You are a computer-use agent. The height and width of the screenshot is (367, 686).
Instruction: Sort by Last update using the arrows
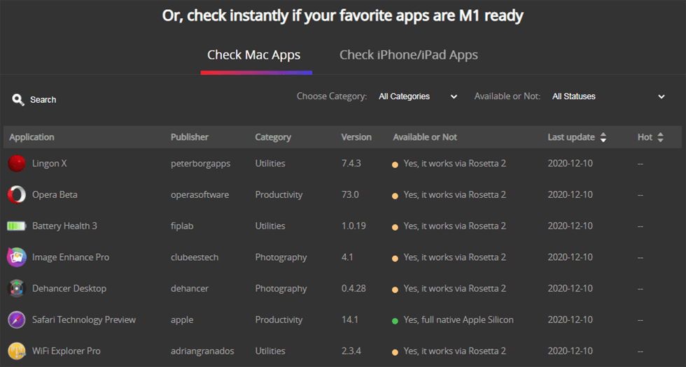coord(603,137)
